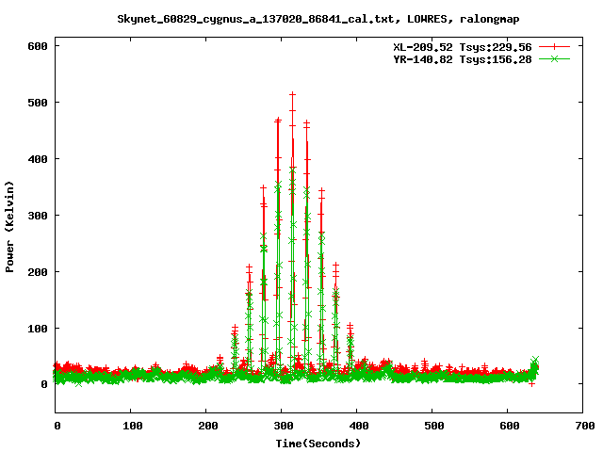Click the x-axis tick label 100

[132, 426]
